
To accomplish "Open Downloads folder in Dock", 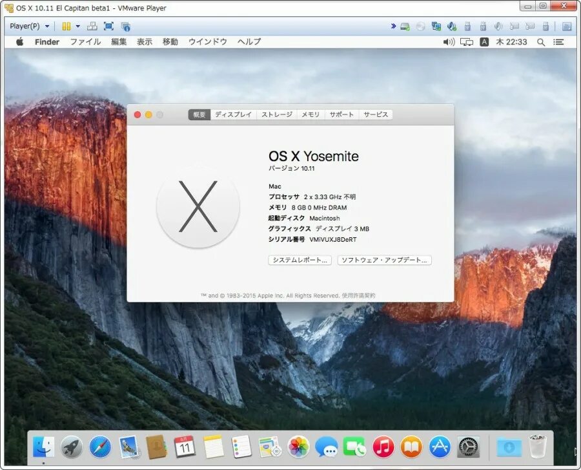I will 509,447.
